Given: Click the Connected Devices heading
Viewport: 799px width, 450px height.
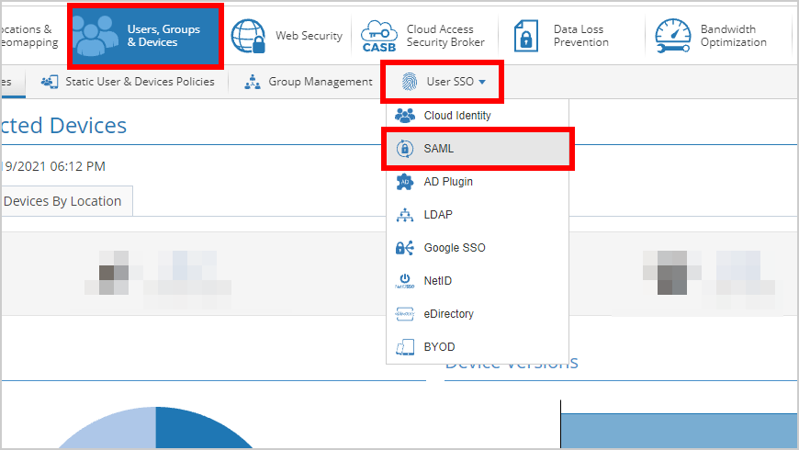Looking at the screenshot, I should (x=63, y=126).
